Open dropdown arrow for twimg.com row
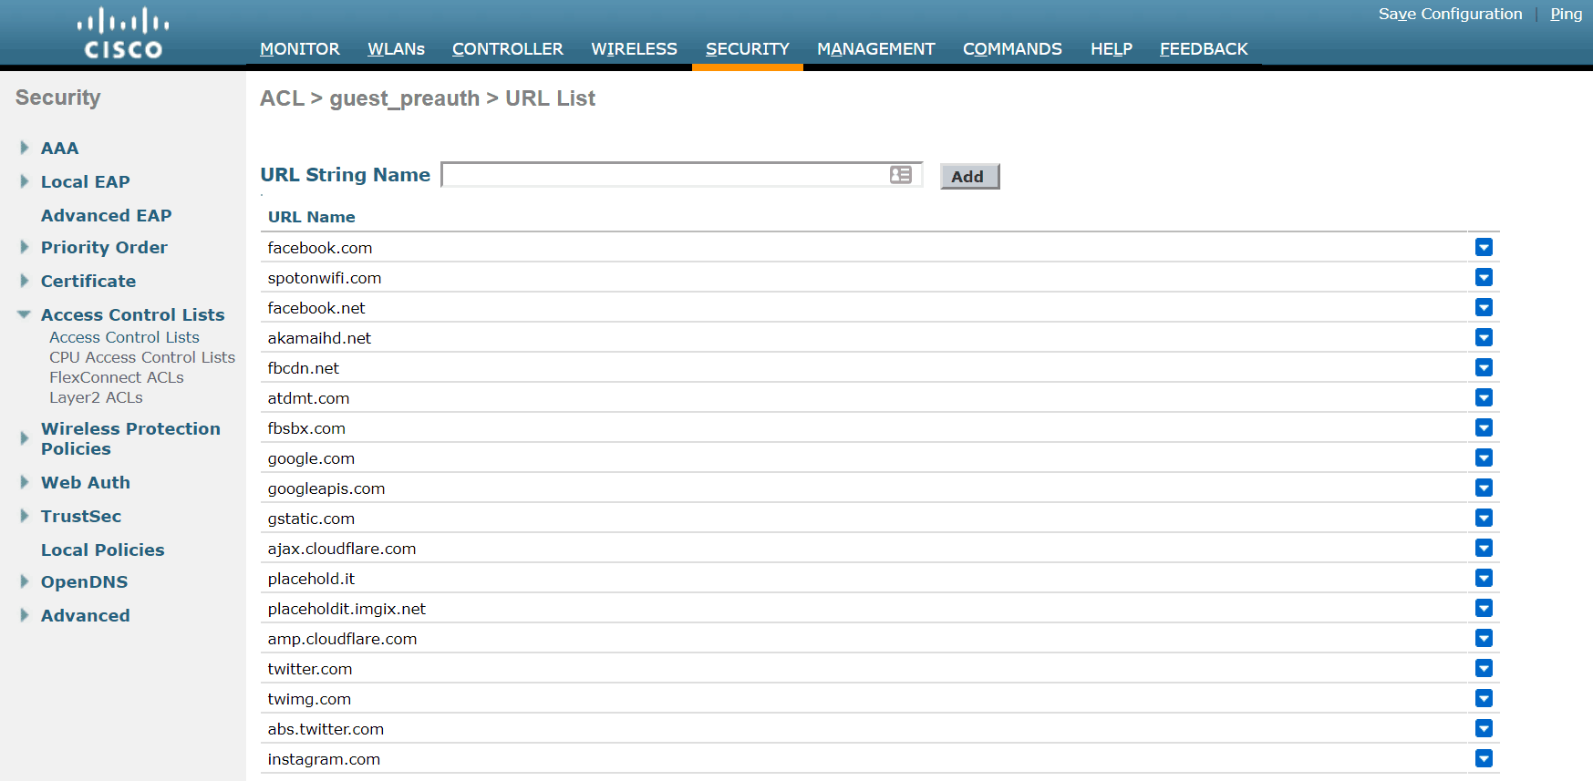Screen dimensions: 1593x781 (1484, 698)
